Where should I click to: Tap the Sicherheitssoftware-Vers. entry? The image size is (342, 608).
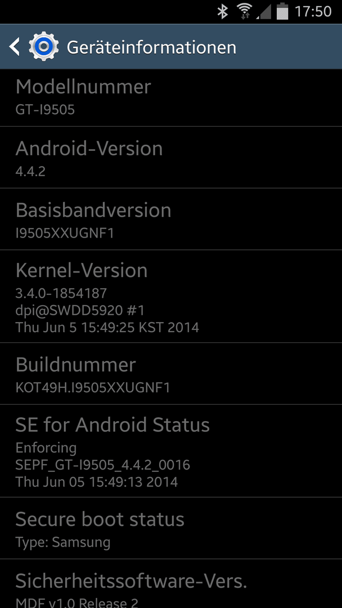click(171, 584)
